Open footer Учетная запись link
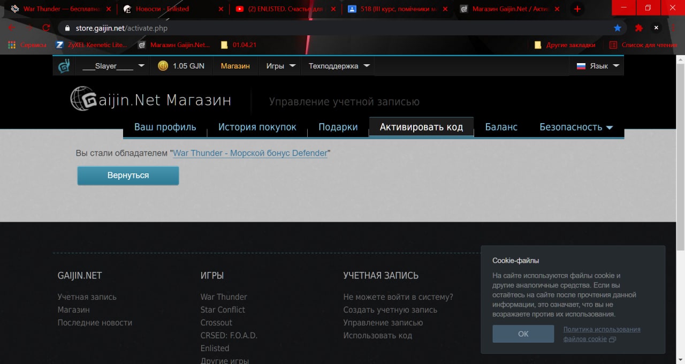This screenshot has width=685, height=364. pos(87,297)
